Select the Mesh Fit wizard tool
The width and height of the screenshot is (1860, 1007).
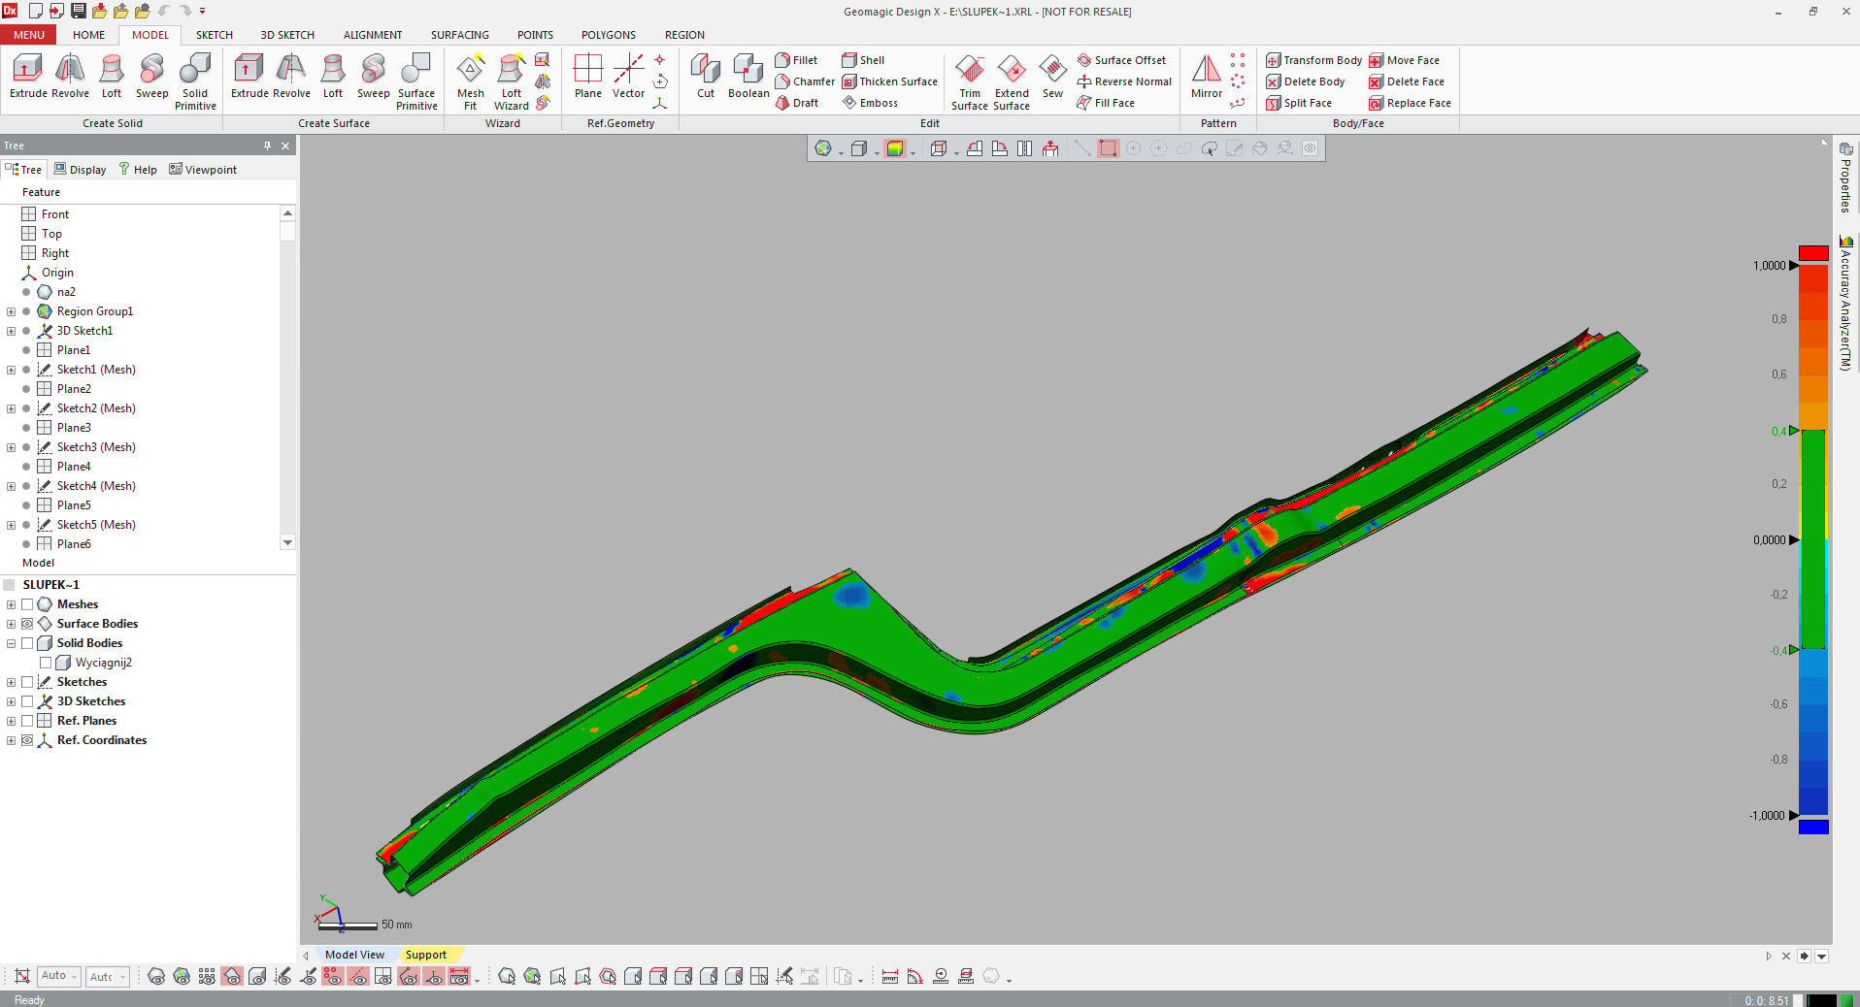pyautogui.click(x=470, y=81)
